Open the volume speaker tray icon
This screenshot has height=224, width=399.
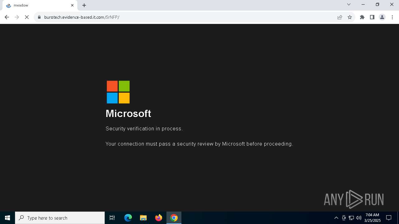click(x=359, y=218)
